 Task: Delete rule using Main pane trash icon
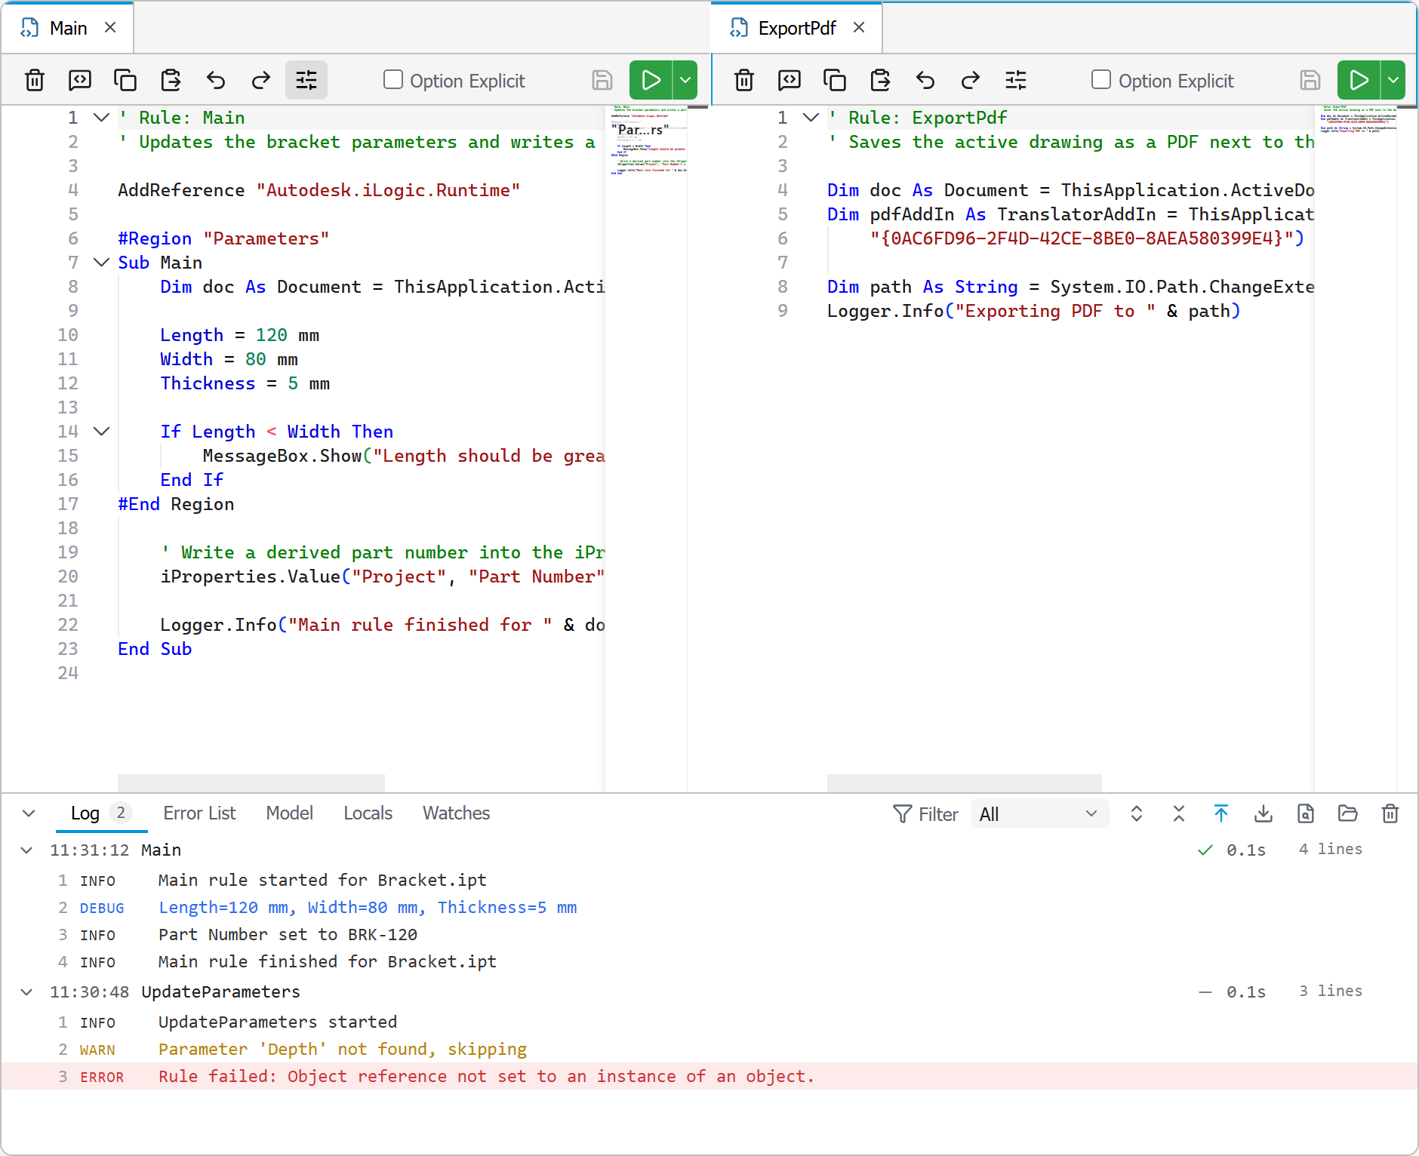(x=35, y=80)
